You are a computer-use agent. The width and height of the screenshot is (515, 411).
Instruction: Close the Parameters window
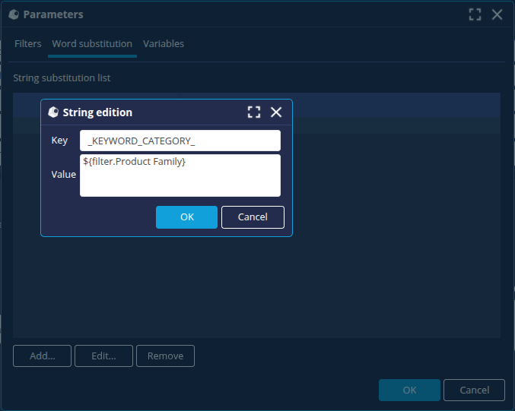click(497, 14)
